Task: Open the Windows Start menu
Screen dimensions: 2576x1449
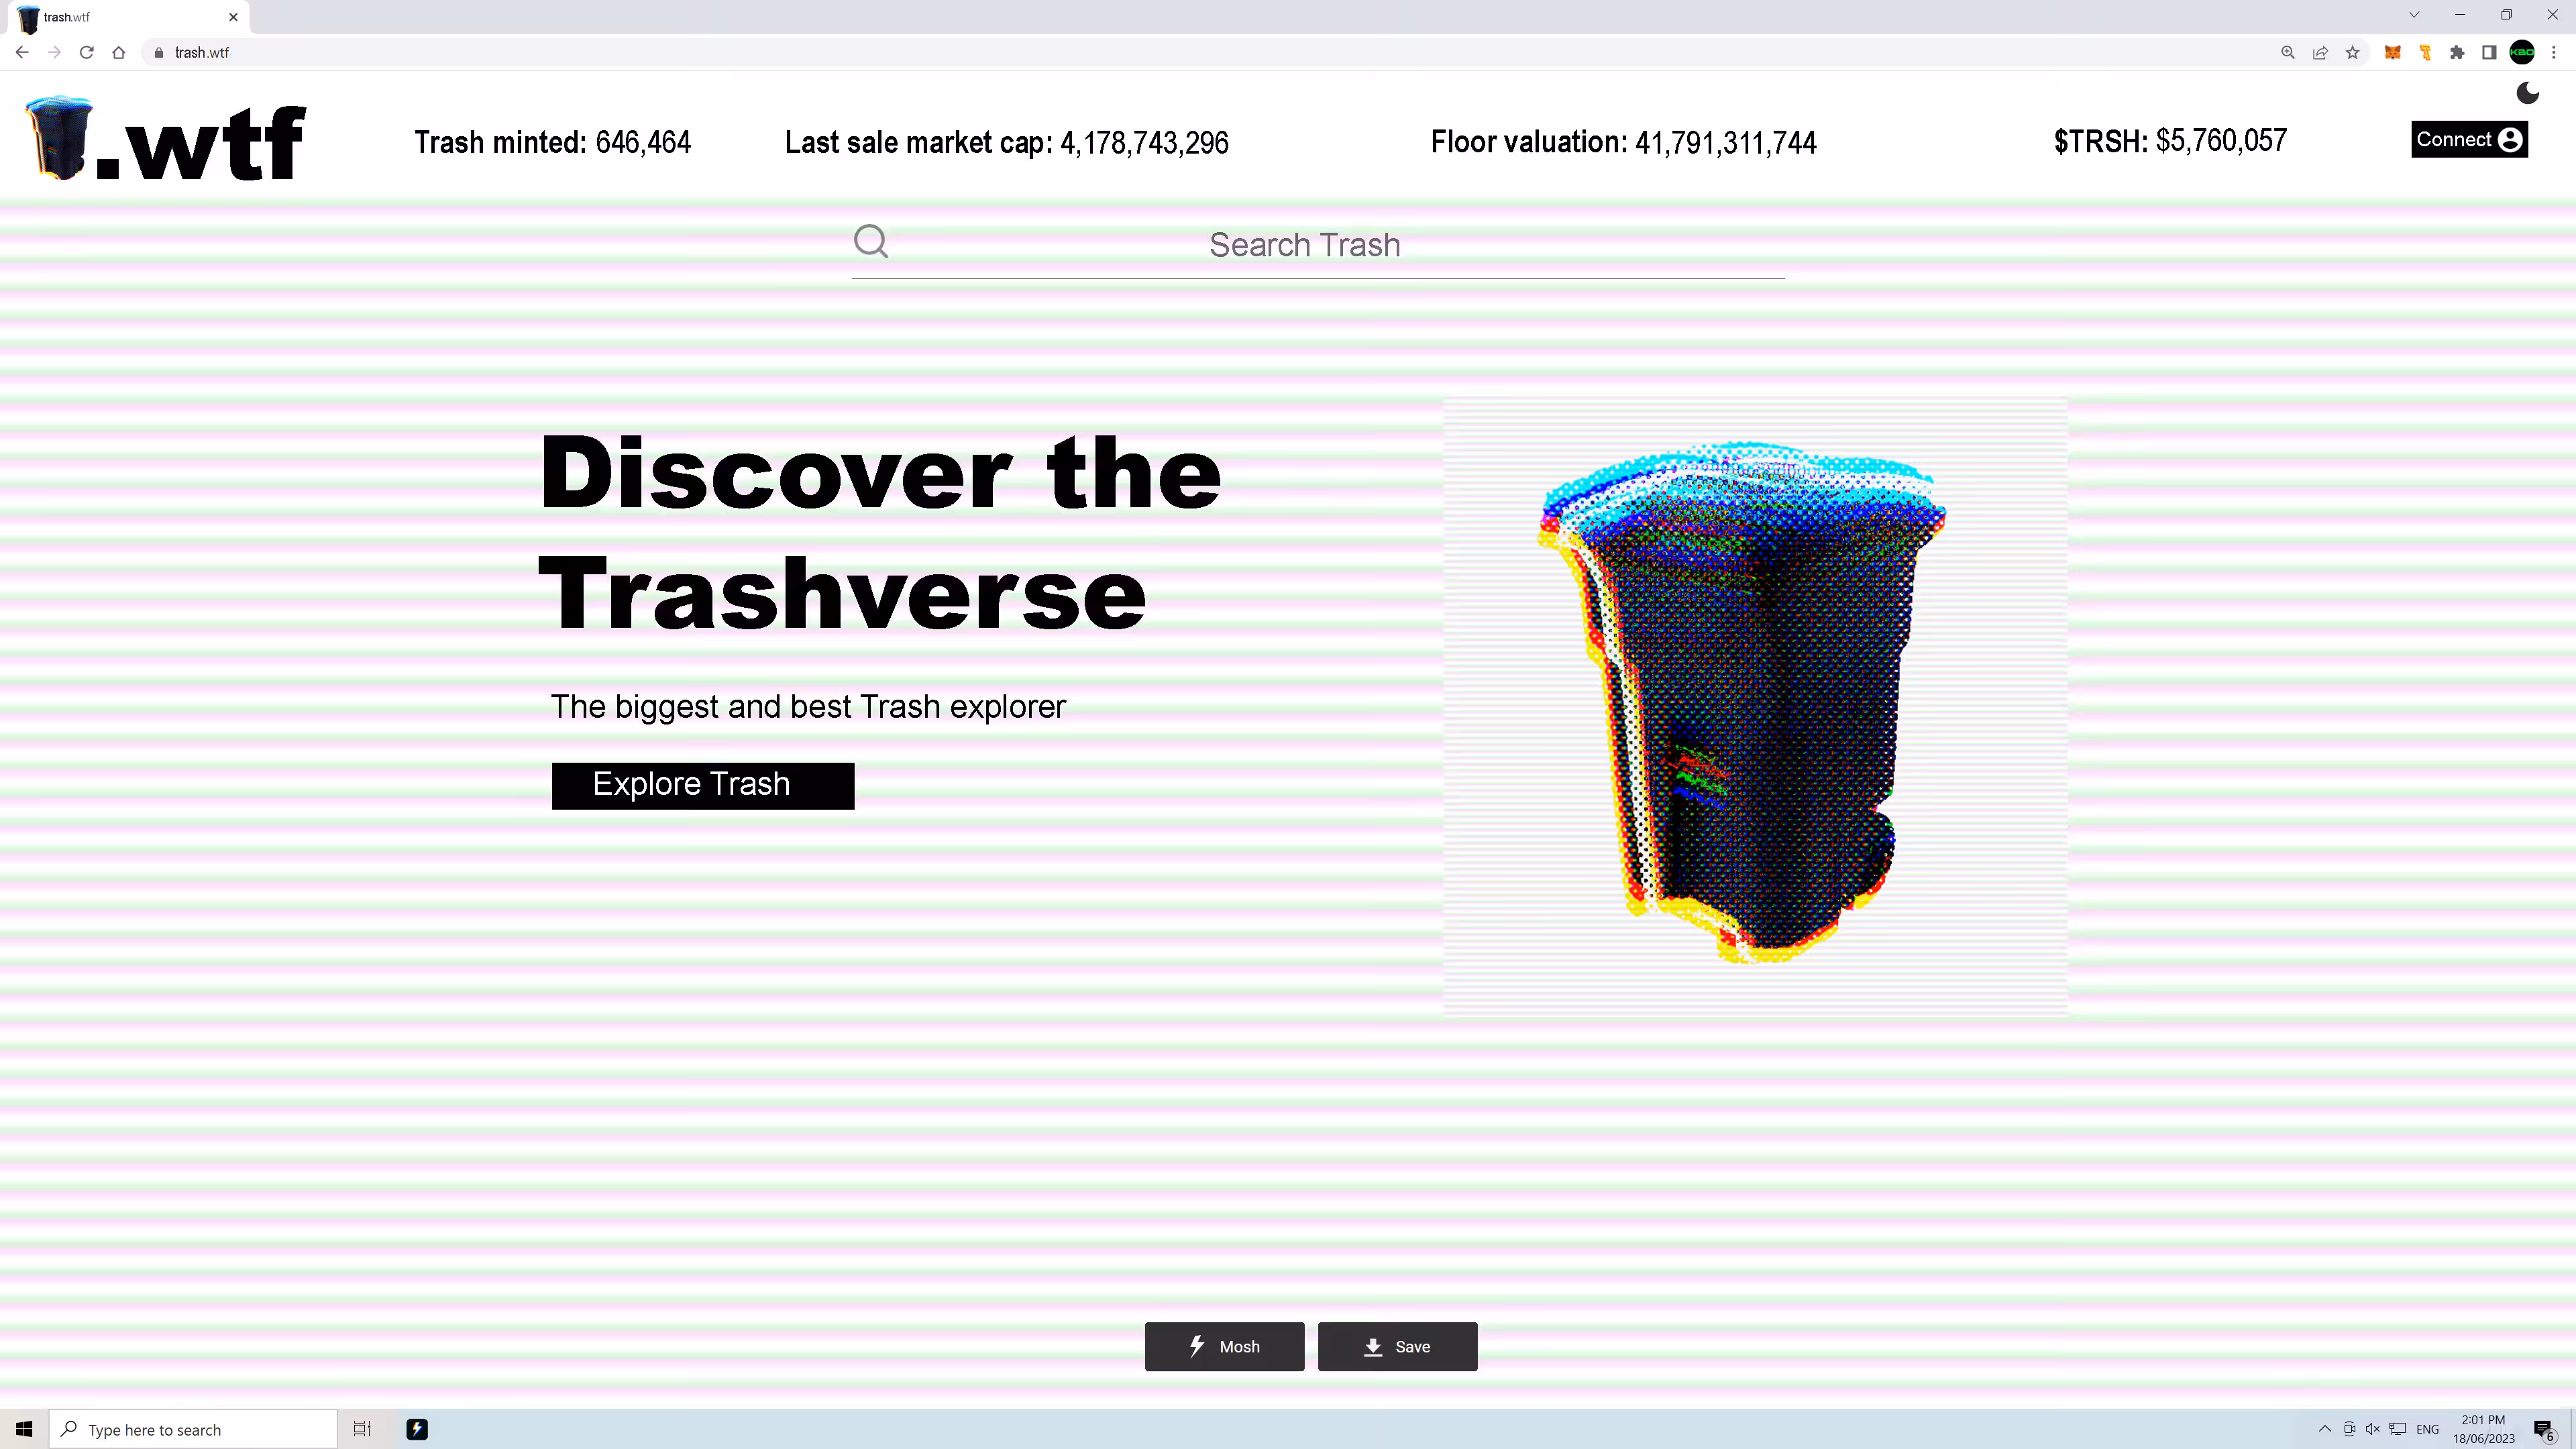Action: tap(24, 1429)
